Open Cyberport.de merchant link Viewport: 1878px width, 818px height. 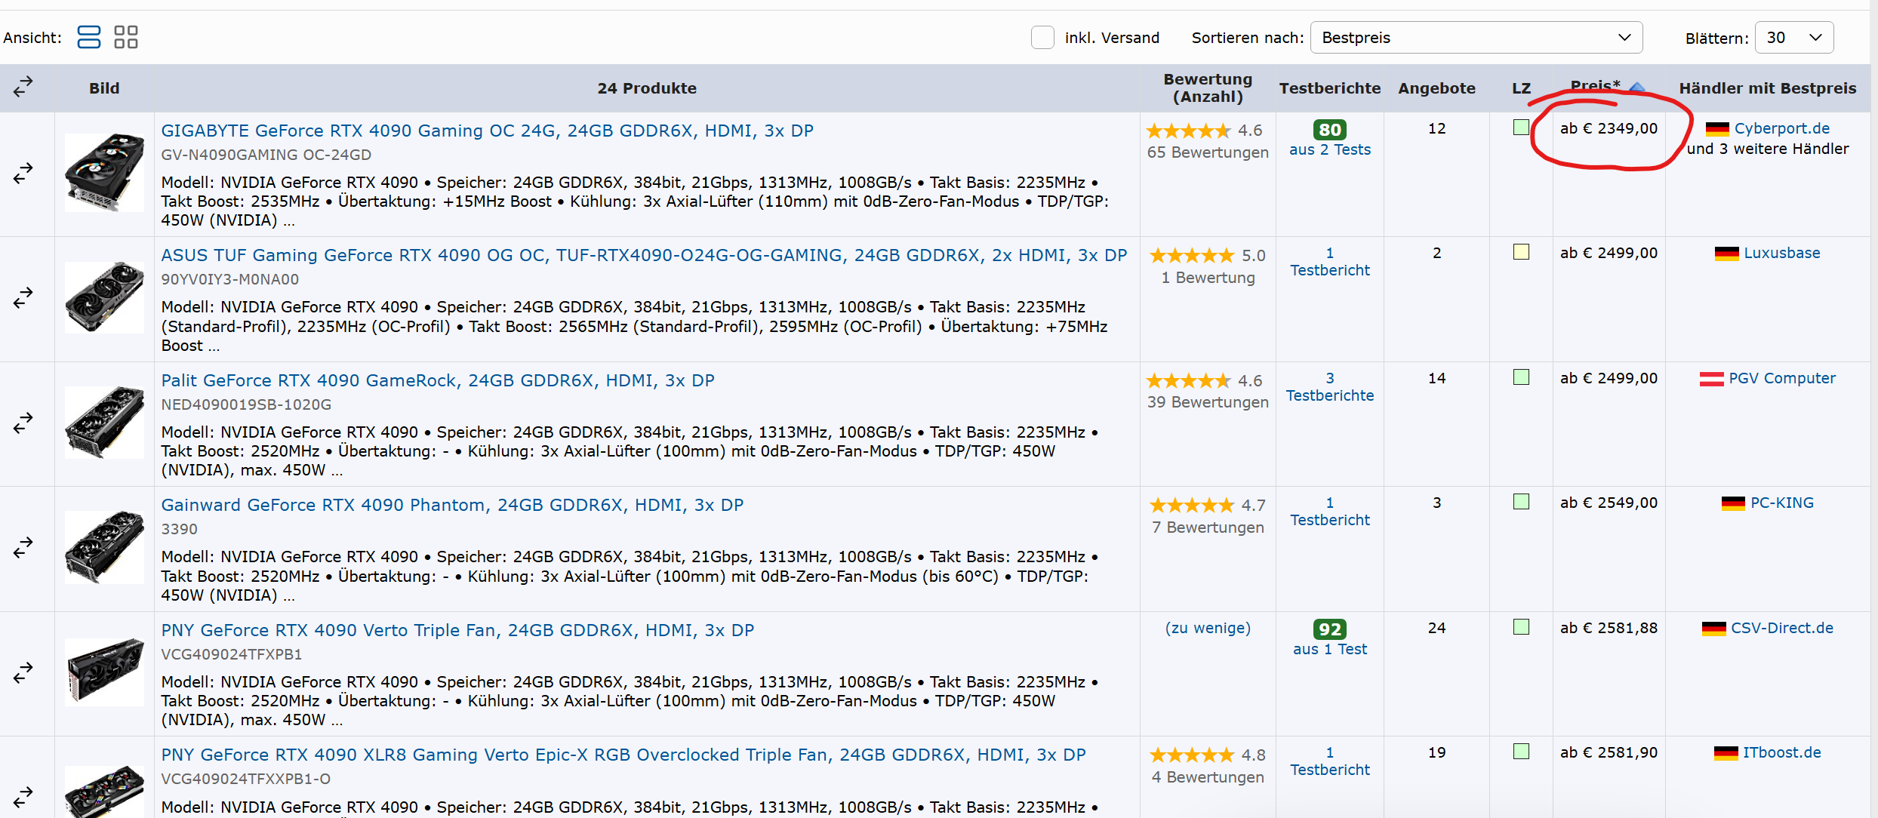click(x=1781, y=128)
